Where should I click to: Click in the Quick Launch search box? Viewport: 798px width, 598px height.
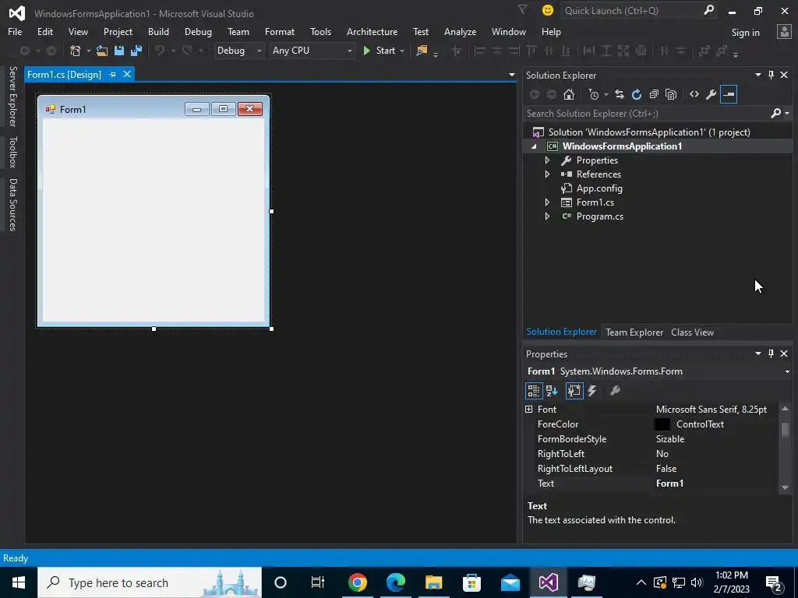tap(631, 11)
